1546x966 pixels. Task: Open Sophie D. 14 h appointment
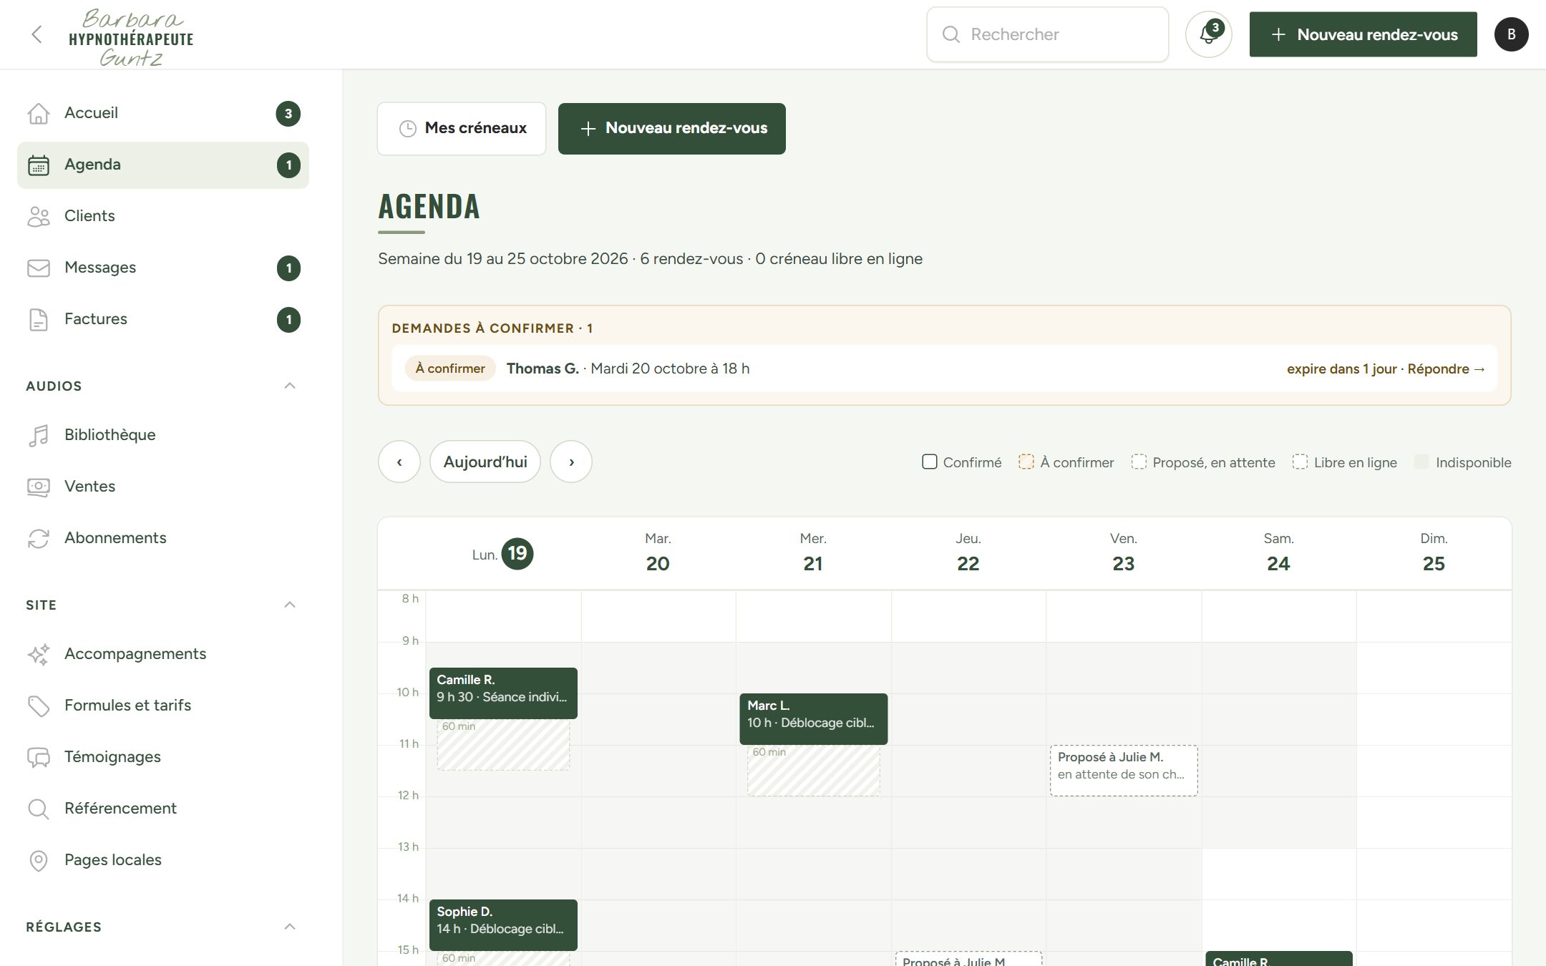point(503,925)
